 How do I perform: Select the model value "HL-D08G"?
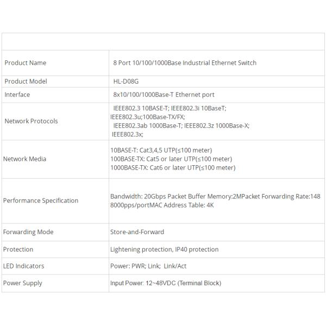coord(126,81)
